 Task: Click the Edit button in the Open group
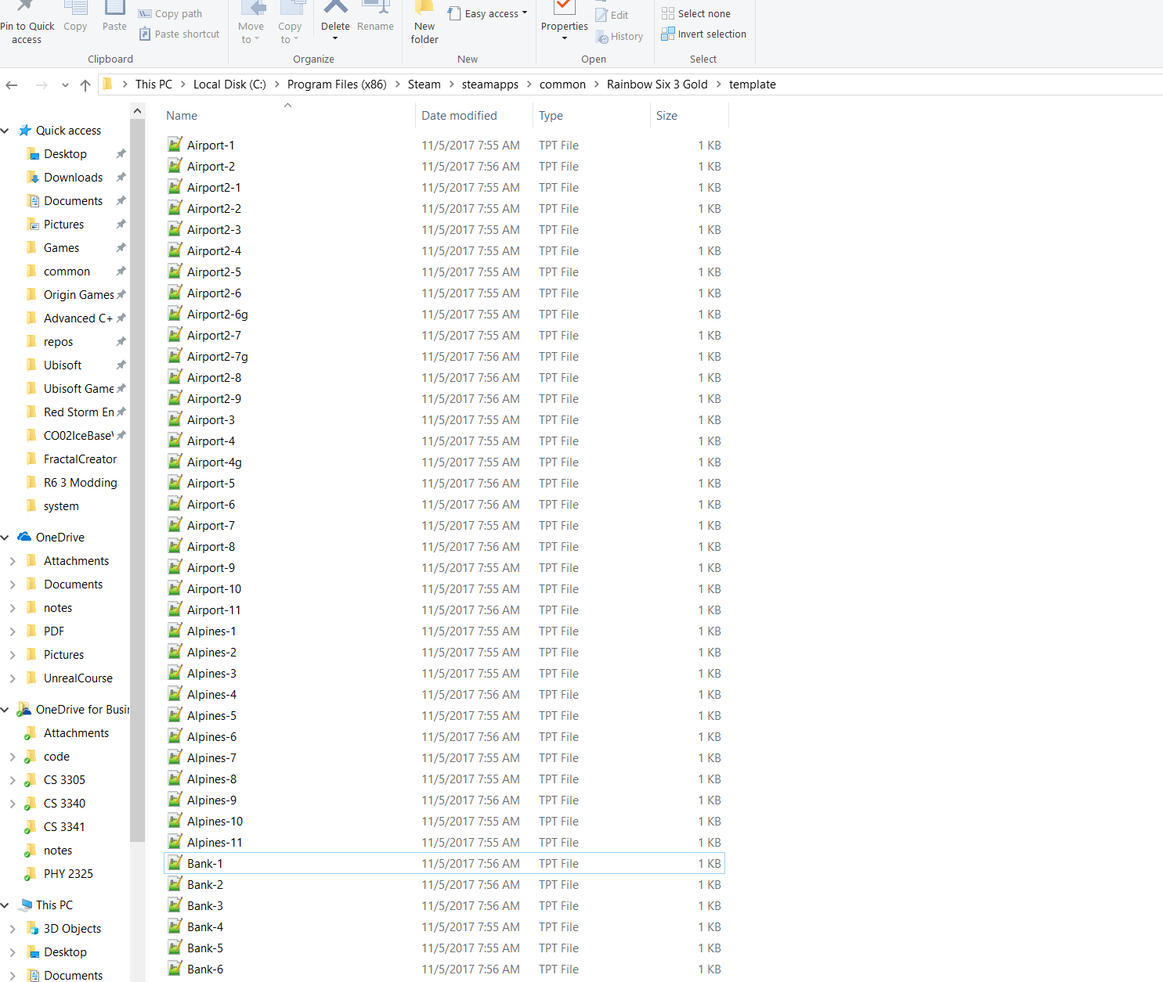point(612,15)
